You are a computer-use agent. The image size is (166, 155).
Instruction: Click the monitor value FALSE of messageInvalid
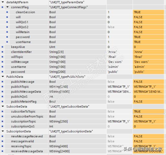148,141
